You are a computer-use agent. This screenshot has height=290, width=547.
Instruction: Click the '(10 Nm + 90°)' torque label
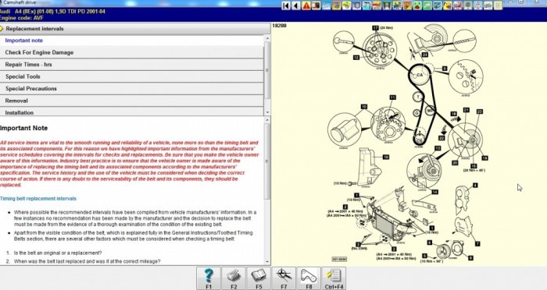pyautogui.click(x=431, y=260)
